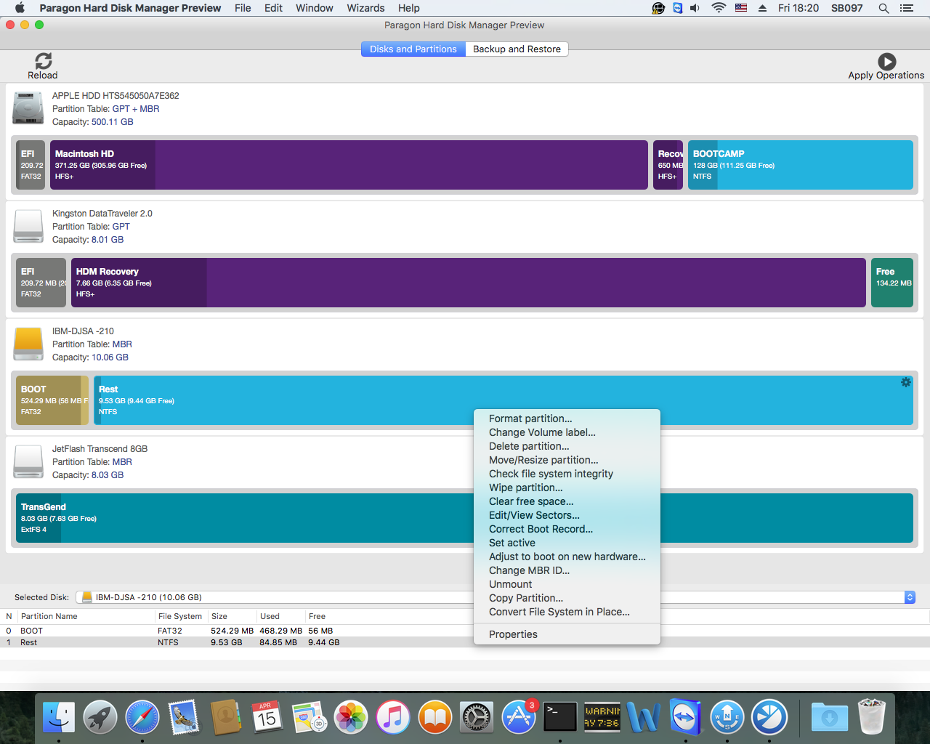
Task: Open the Window menu
Action: coord(315,8)
